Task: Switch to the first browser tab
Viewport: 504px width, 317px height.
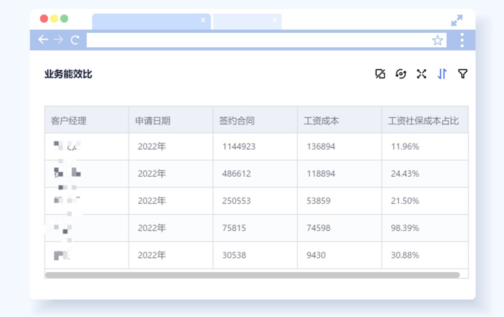Action: coord(145,21)
